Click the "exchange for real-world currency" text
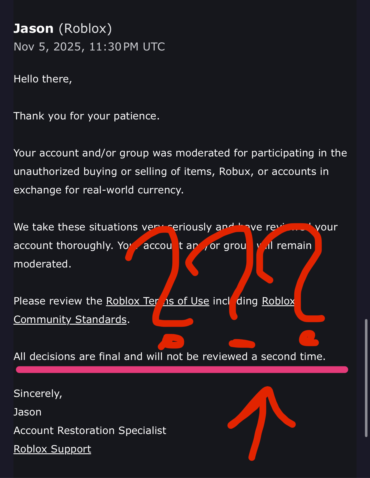This screenshot has width=370, height=478. pyautogui.click(x=98, y=190)
